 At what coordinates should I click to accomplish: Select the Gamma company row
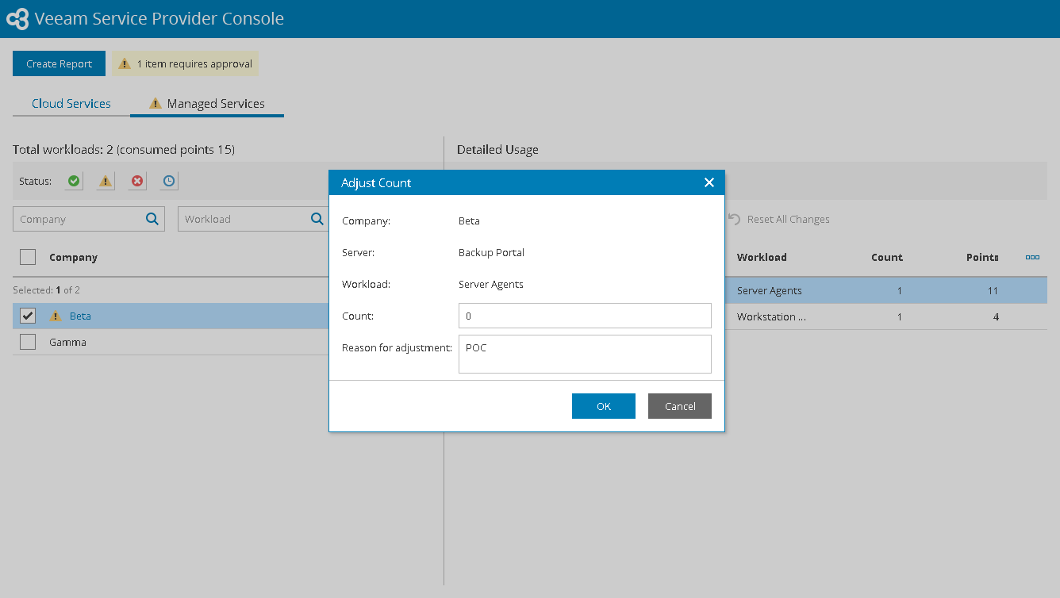click(171, 342)
